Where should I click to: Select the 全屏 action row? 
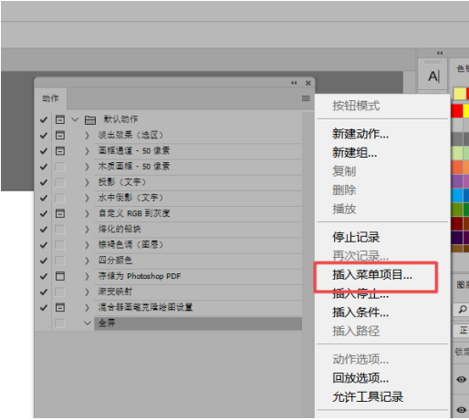(x=198, y=323)
